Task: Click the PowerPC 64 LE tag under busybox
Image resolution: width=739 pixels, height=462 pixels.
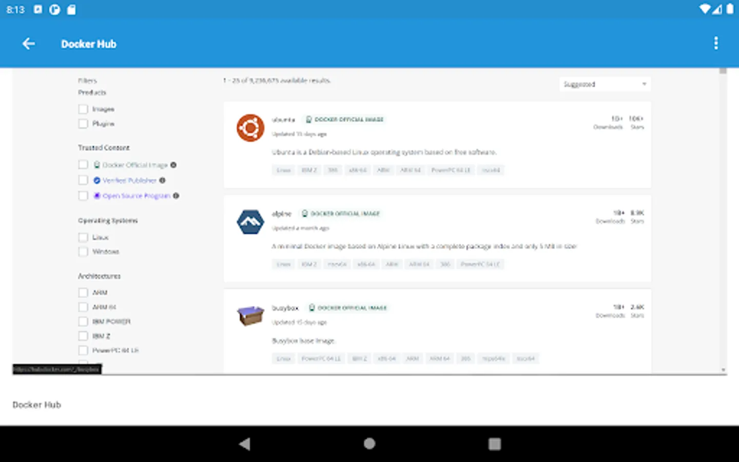Action: [x=321, y=358]
